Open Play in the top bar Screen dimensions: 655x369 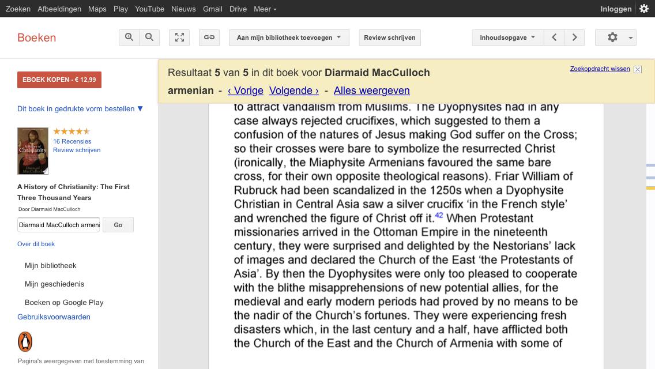point(121,9)
